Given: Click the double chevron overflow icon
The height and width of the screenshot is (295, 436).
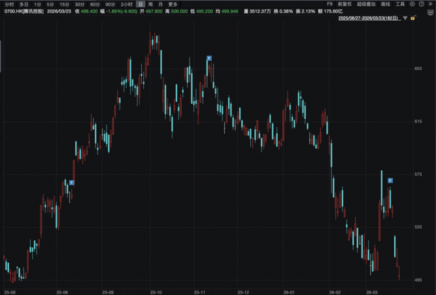Looking at the screenshot, I should tap(430, 4).
